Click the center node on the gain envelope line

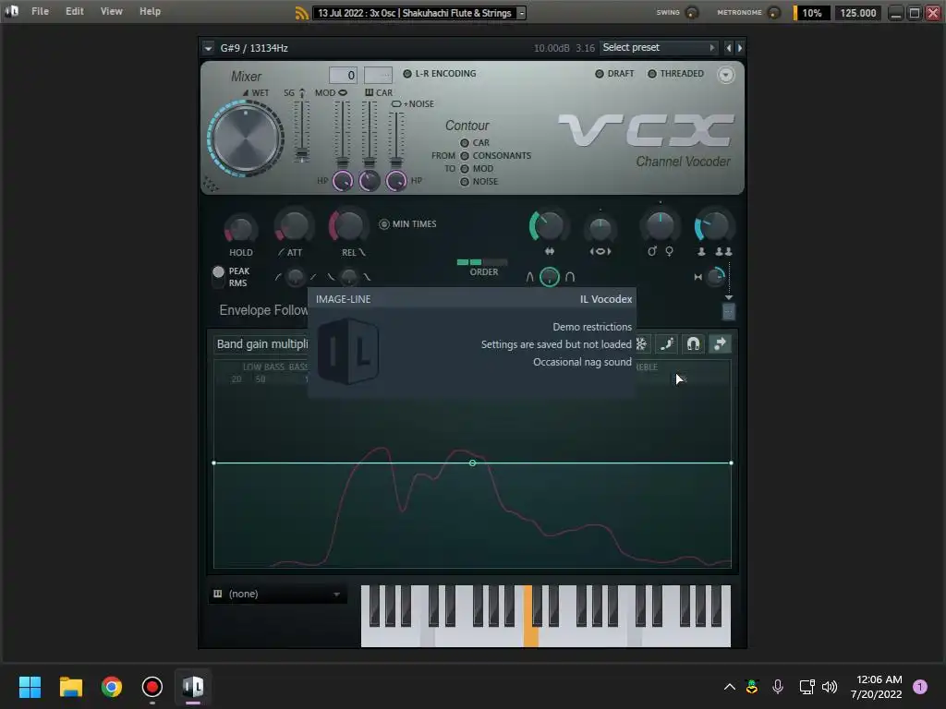(472, 463)
